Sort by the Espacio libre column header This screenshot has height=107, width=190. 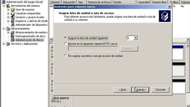(x=159, y=2)
